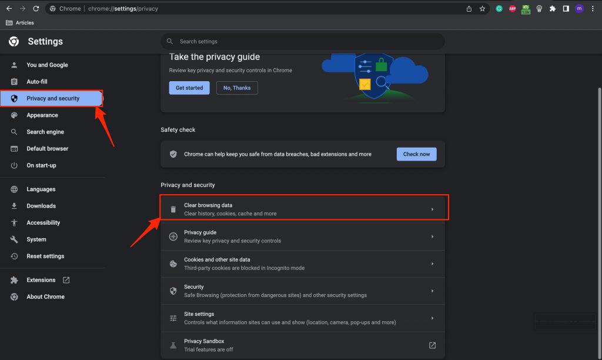Toggle the side panel icon
602x360 pixels.
566,8
